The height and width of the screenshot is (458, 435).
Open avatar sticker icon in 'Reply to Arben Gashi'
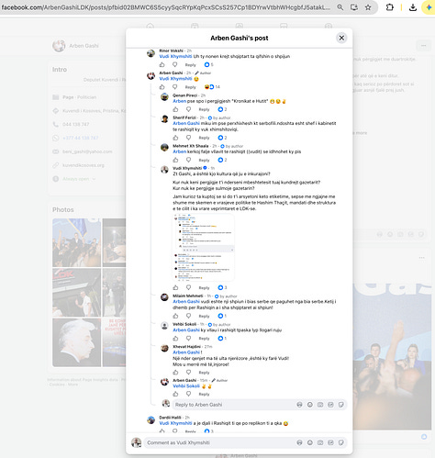pos(299,405)
